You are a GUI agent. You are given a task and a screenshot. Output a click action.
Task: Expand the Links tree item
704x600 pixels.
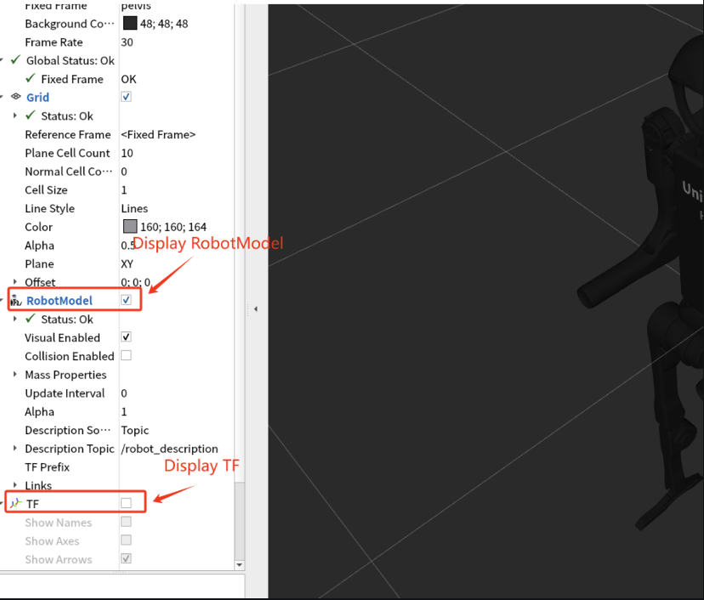[x=15, y=485]
